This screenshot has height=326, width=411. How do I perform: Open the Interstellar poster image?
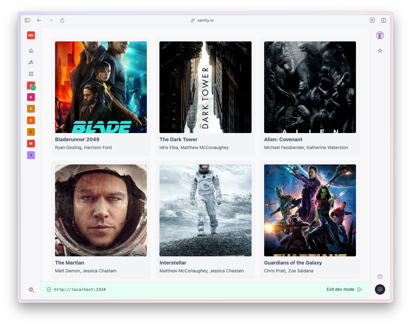coord(205,210)
